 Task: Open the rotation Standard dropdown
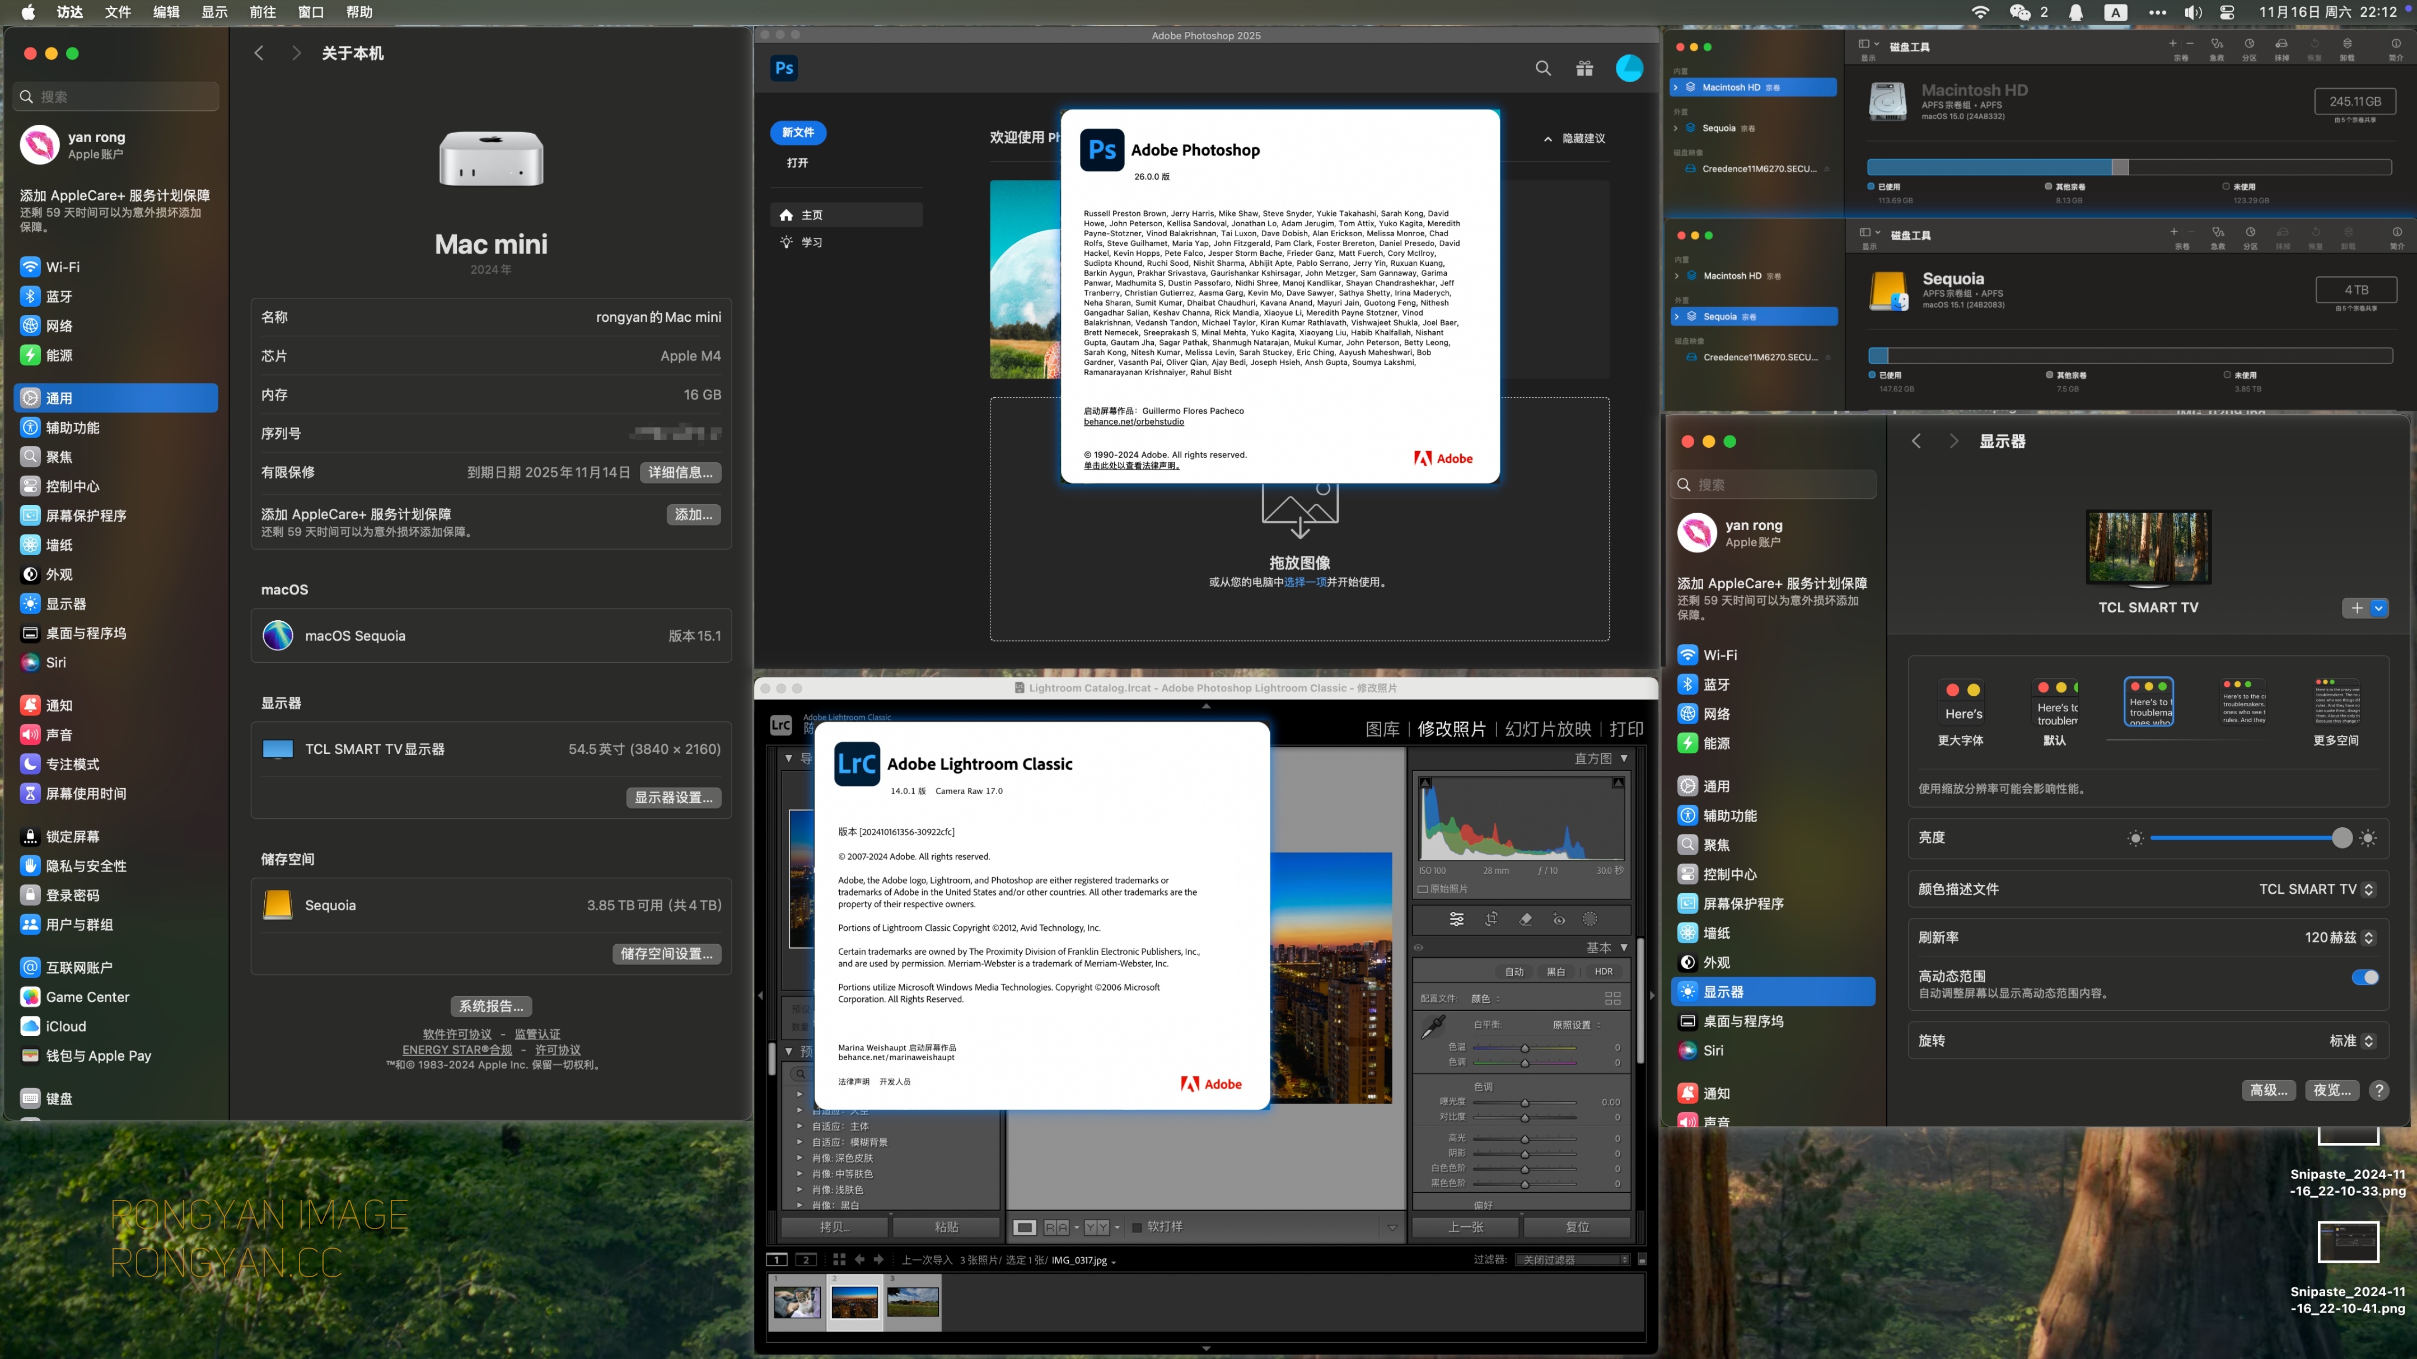coord(2352,1040)
